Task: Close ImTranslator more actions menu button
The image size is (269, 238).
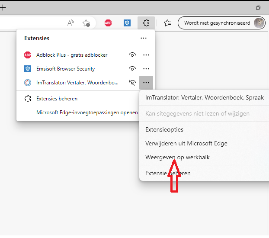Action: [146, 83]
